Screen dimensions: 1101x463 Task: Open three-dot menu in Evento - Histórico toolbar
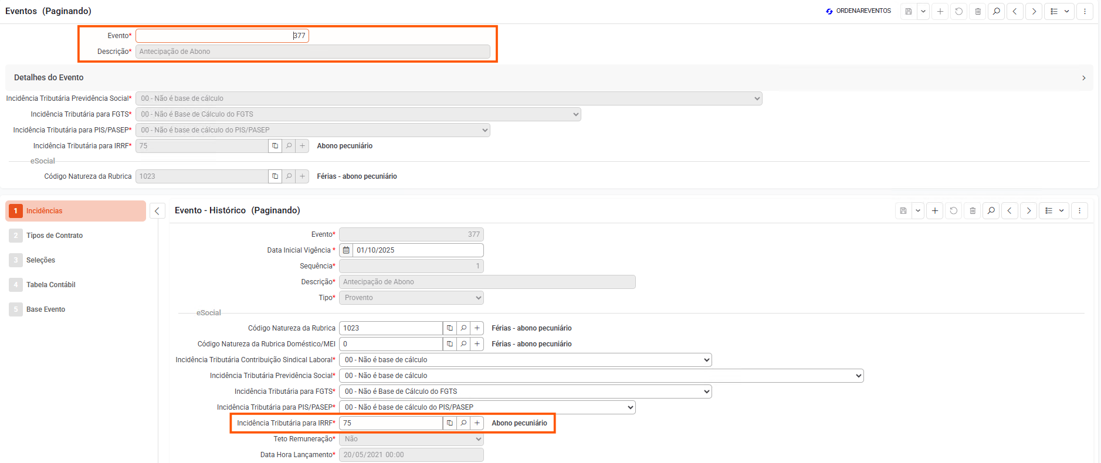[1079, 211]
